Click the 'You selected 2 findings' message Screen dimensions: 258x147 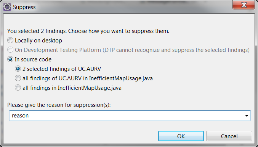point(88,31)
